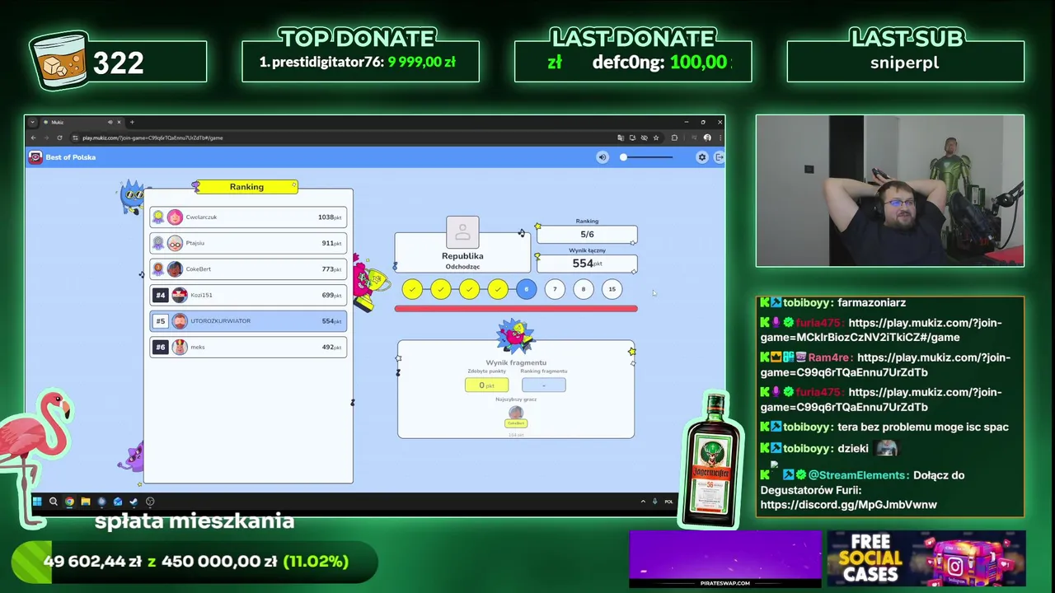Open Mukiz settings gear icon
This screenshot has height=593, width=1055.
coord(702,157)
